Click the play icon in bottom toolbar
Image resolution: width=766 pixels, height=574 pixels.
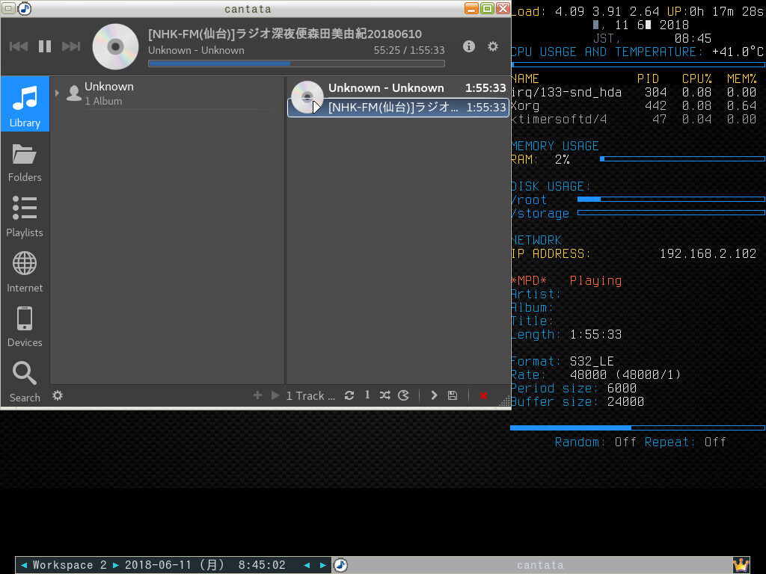tap(275, 395)
